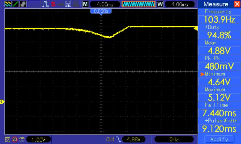Screen dimensions: 241x144
Task: Select the Mean 4.88V measurement entry
Action: (x=219, y=51)
